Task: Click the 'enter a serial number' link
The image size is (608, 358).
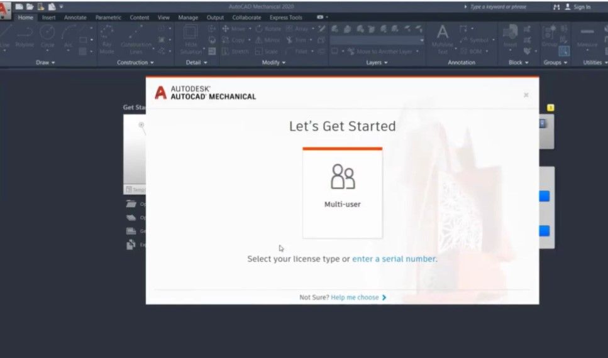Action: click(395, 259)
